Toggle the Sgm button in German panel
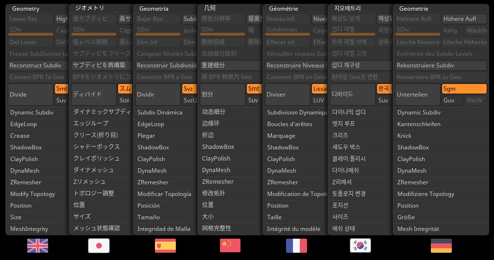The width and height of the screenshot is (494, 260). 464,89
